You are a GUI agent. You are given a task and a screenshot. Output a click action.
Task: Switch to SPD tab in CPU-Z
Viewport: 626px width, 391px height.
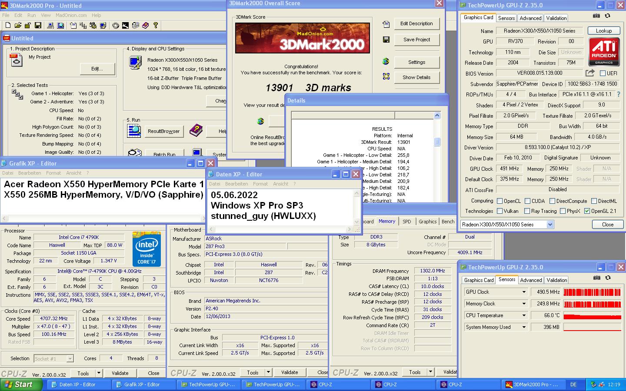(x=406, y=222)
